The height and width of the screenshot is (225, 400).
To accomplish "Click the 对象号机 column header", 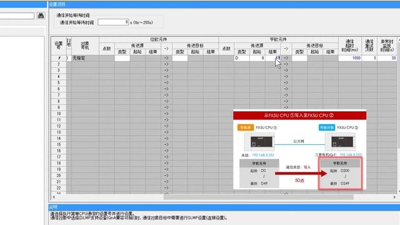I will pyautogui.click(x=85, y=46).
